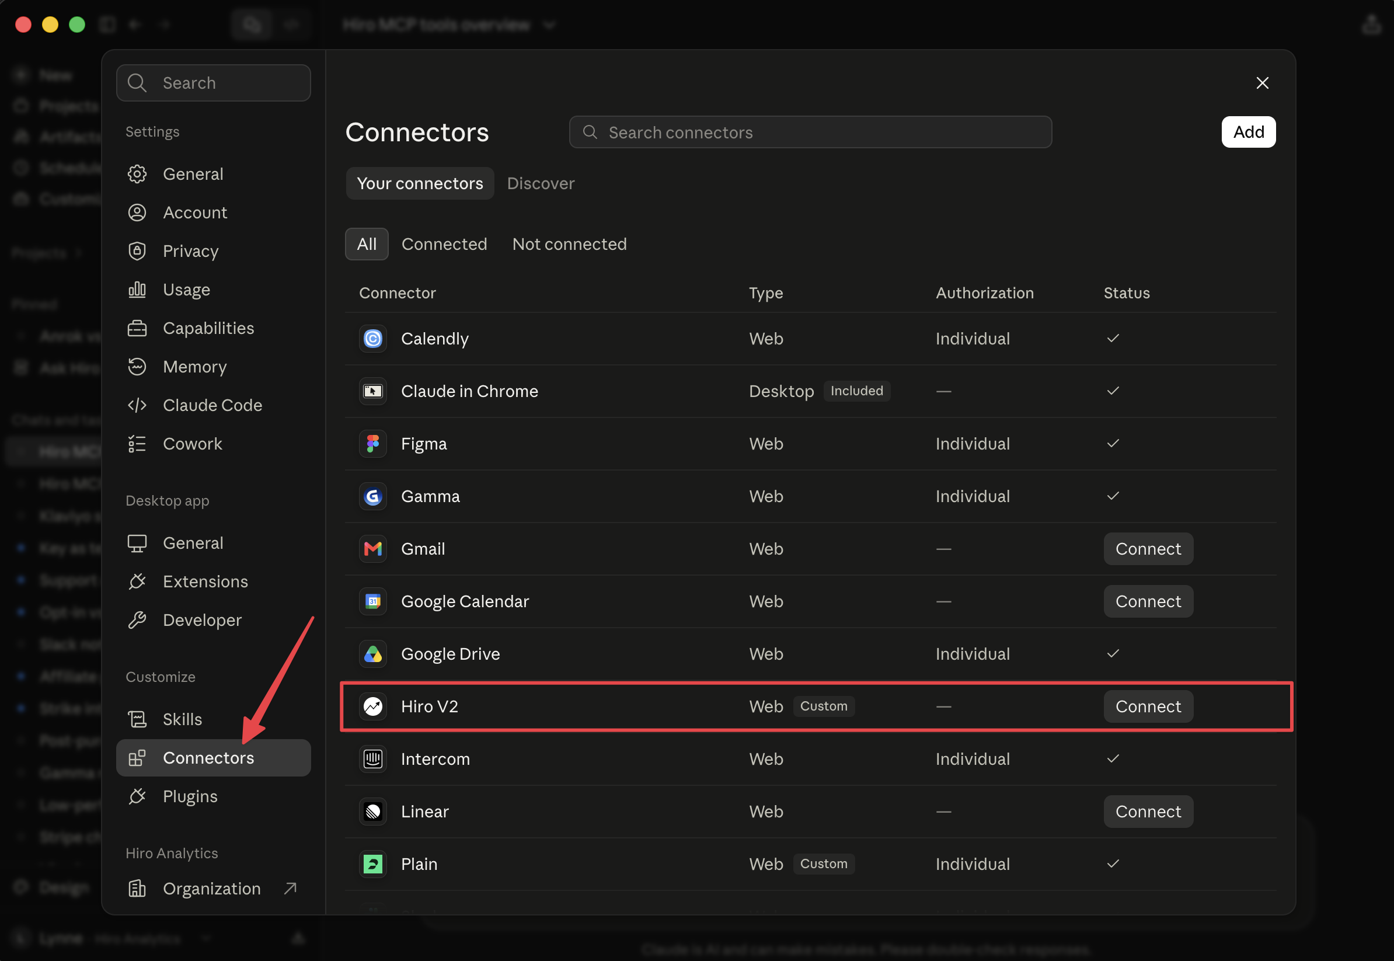The width and height of the screenshot is (1394, 961).
Task: Switch to the Discover tab
Action: click(541, 183)
